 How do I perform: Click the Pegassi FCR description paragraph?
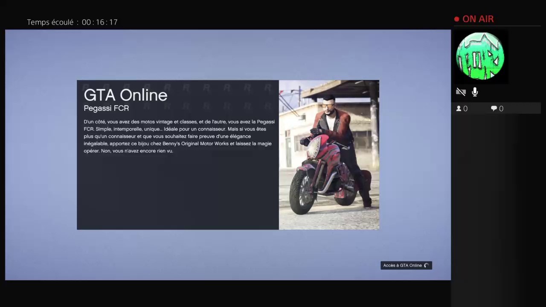179,136
